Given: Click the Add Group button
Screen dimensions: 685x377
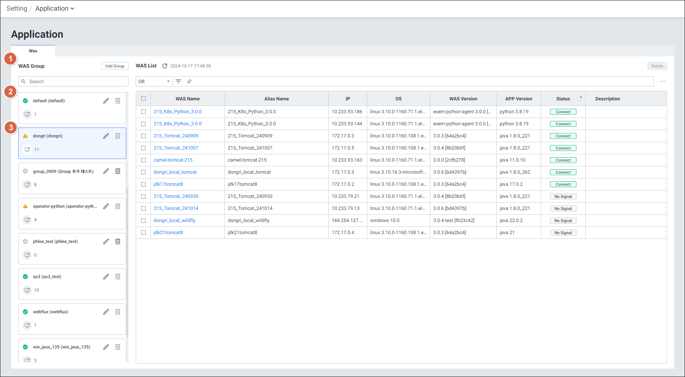Looking at the screenshot, I should 114,66.
